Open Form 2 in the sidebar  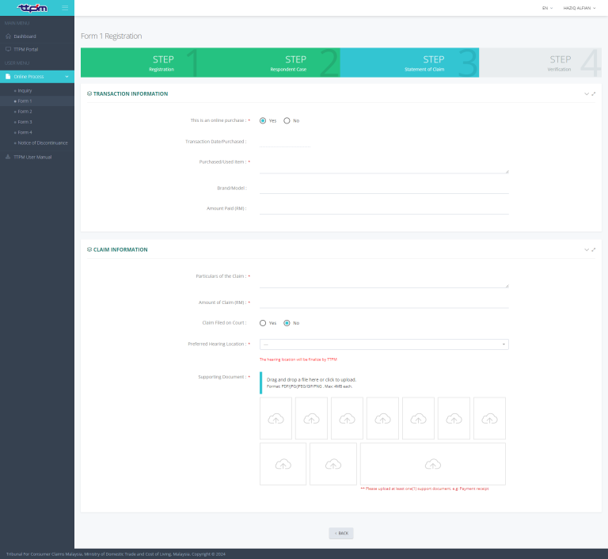tap(25, 112)
